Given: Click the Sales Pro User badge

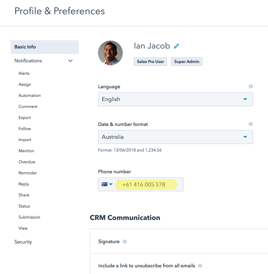Looking at the screenshot, I should tap(150, 62).
